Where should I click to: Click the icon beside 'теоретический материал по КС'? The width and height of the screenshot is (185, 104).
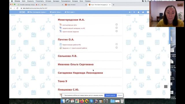60,28
